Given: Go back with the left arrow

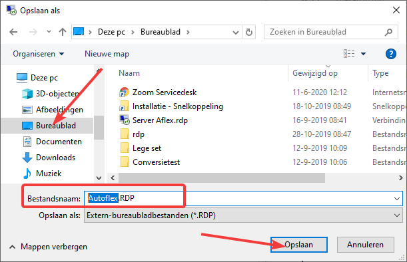Looking at the screenshot, I should coord(13,32).
